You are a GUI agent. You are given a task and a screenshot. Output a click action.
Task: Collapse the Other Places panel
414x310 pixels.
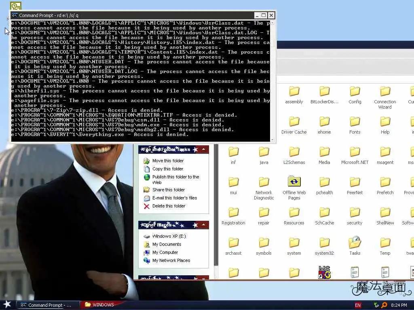(204, 225)
